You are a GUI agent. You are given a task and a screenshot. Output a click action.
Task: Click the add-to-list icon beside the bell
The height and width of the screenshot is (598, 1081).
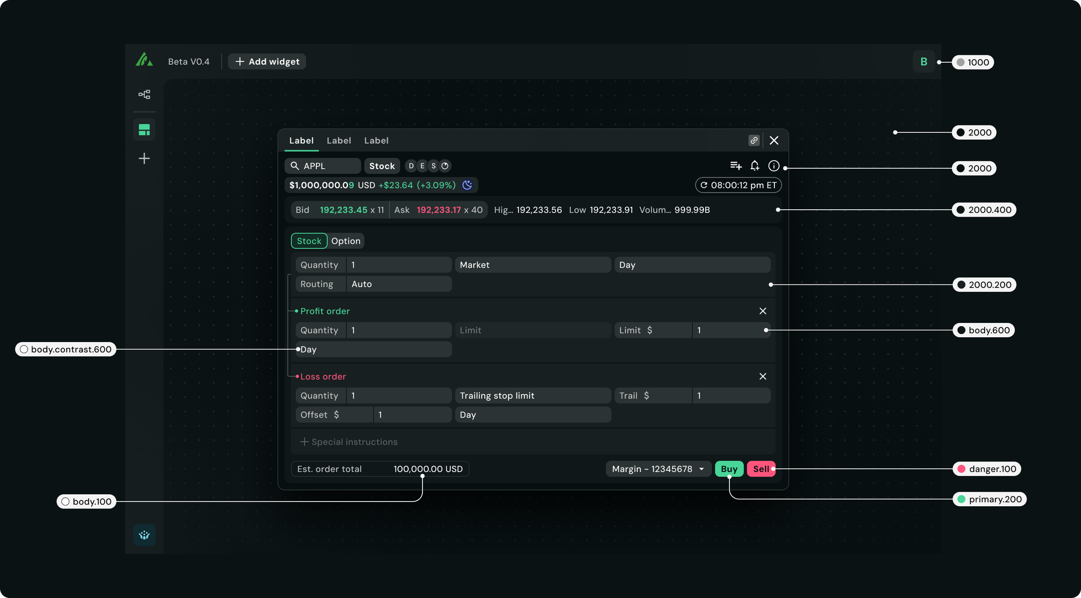736,166
